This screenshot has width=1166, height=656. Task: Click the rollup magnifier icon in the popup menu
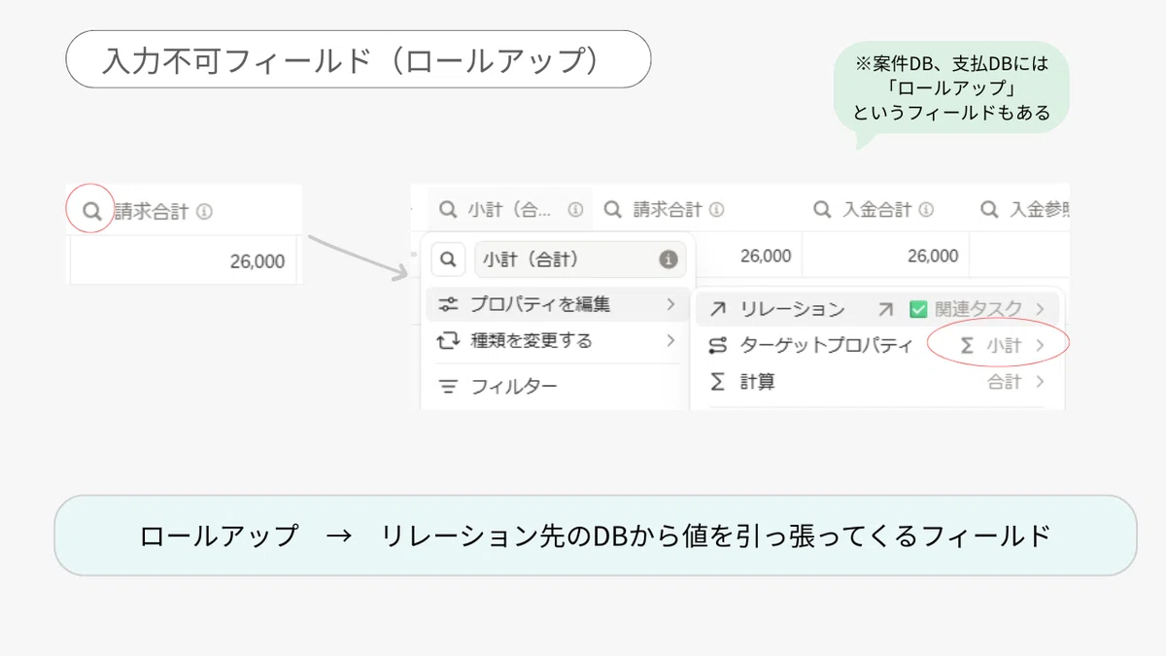point(447,259)
